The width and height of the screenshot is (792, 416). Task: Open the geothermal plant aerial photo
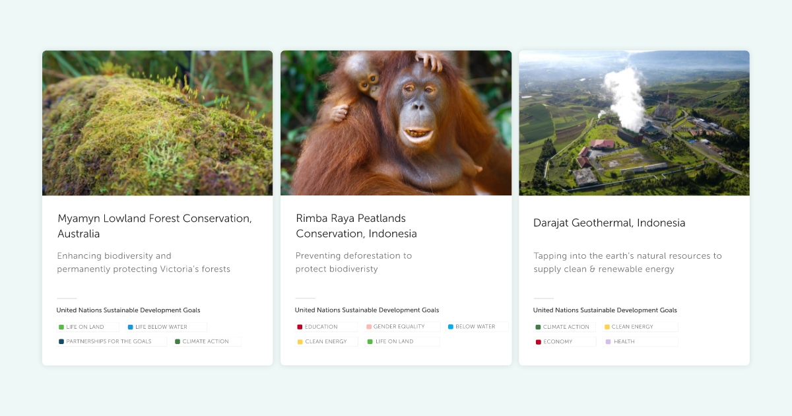[634, 123]
